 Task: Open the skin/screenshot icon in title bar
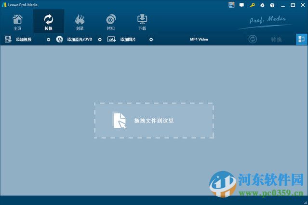231,5
